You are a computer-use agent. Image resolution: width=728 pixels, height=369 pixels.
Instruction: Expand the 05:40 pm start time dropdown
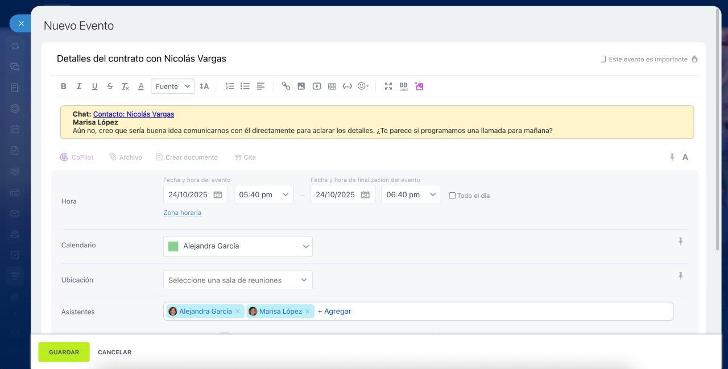264,194
